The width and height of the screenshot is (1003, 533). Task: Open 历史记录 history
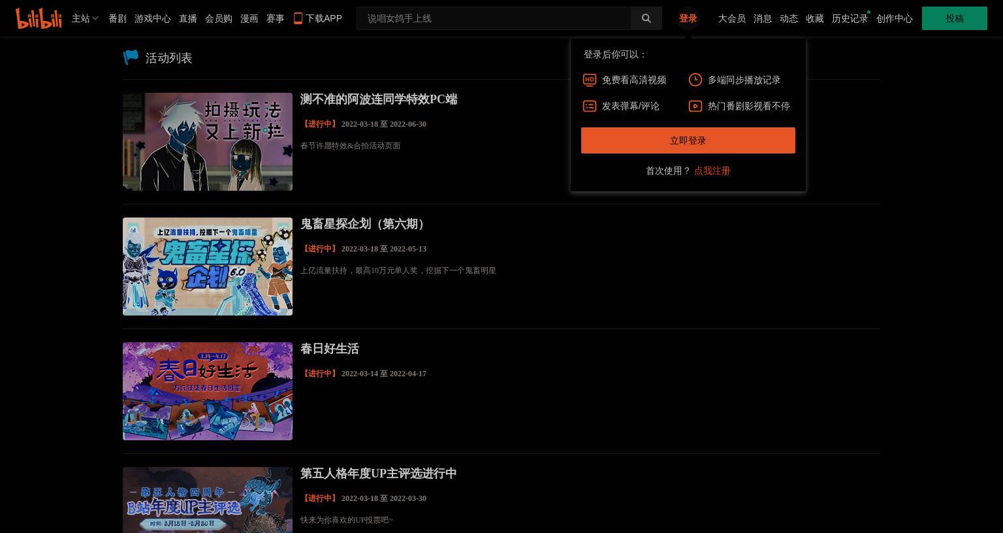coord(850,18)
